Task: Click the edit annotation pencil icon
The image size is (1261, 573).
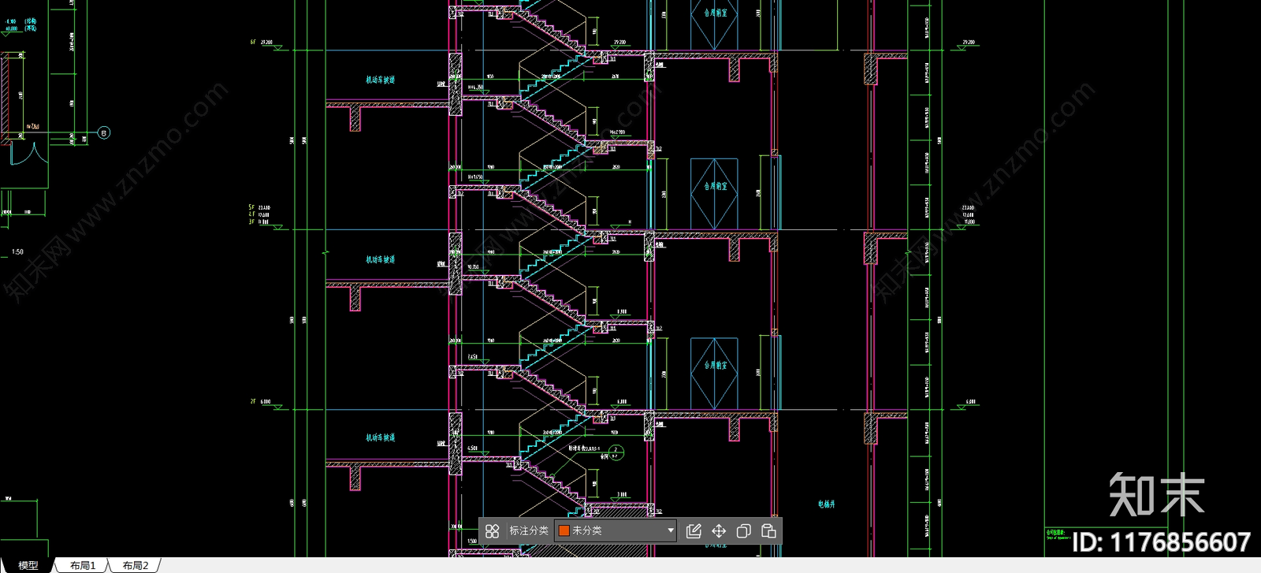Action: 694,531
